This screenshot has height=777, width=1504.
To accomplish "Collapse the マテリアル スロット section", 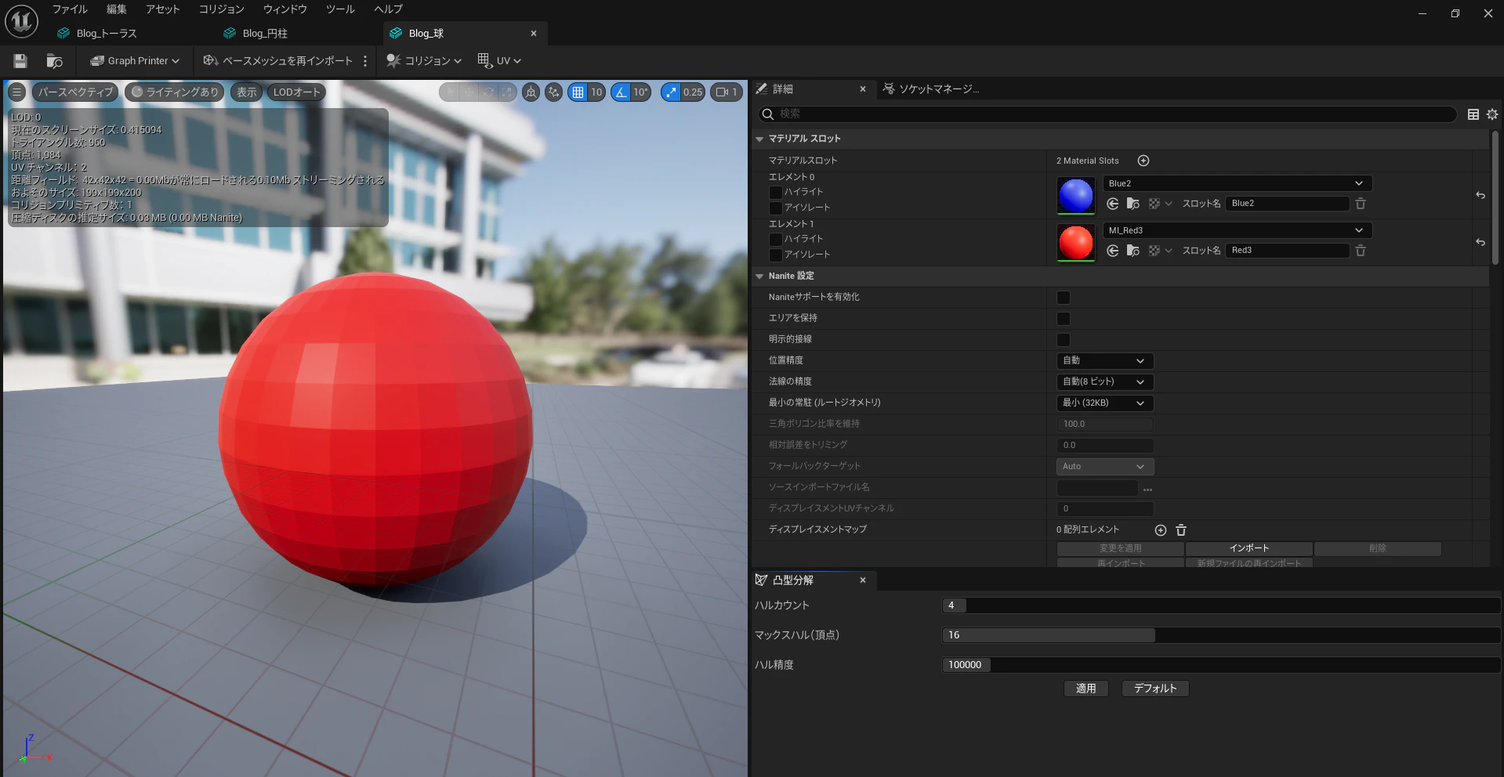I will coord(759,139).
